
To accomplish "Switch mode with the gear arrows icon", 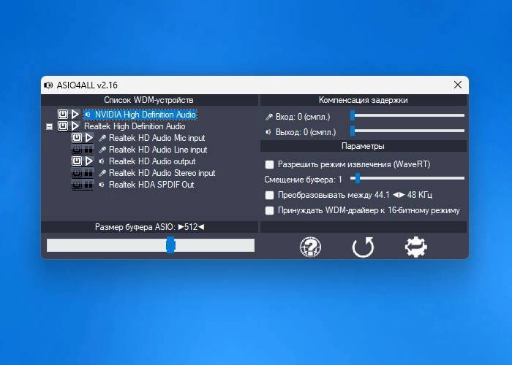I will [x=415, y=247].
